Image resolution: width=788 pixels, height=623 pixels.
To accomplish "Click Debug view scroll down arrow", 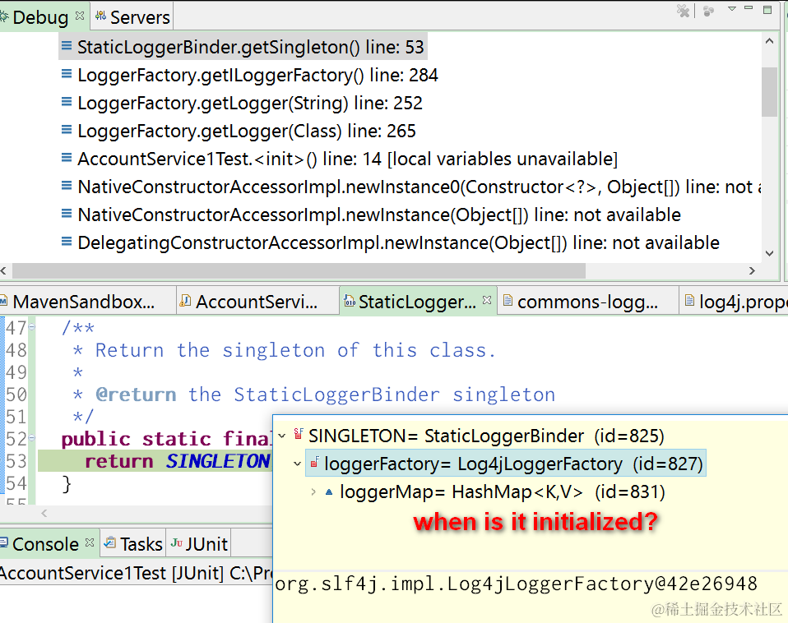I will point(769,253).
